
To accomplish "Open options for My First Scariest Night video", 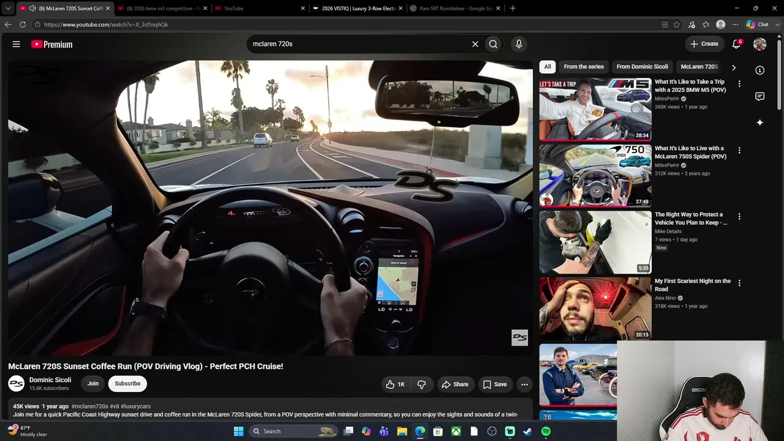I will pyautogui.click(x=739, y=283).
